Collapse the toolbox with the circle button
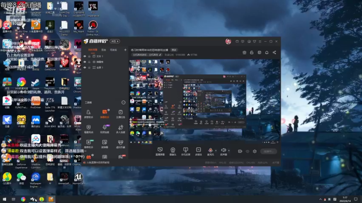 [x=124, y=102]
